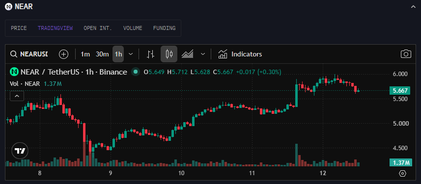The height and width of the screenshot is (184, 421).
Task: Click the O5.649 open value
Action: (x=154, y=72)
